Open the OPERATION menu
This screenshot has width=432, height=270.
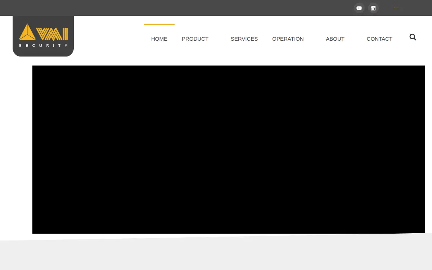[288, 39]
